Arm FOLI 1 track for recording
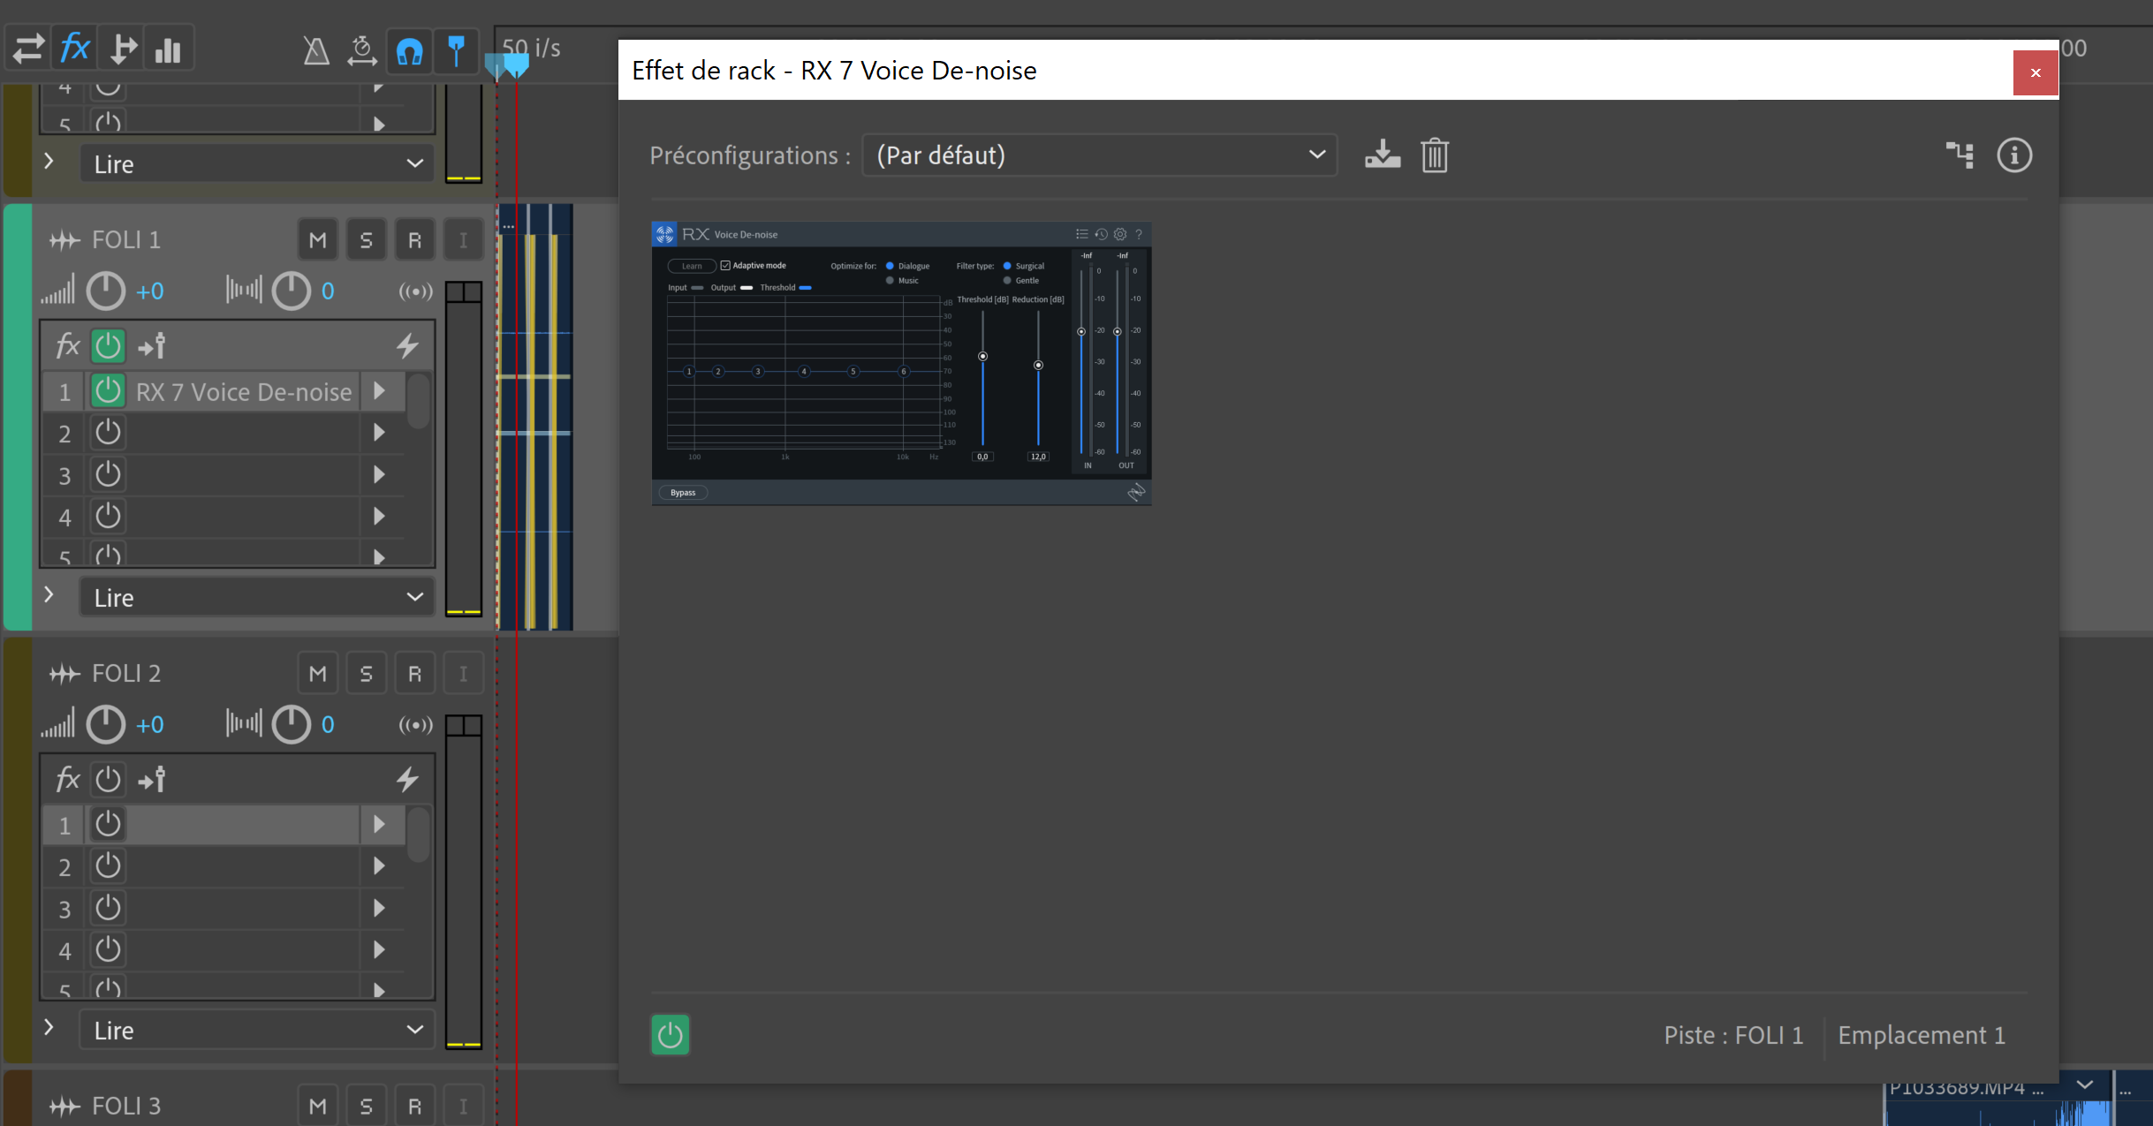This screenshot has width=2153, height=1126. 414,240
